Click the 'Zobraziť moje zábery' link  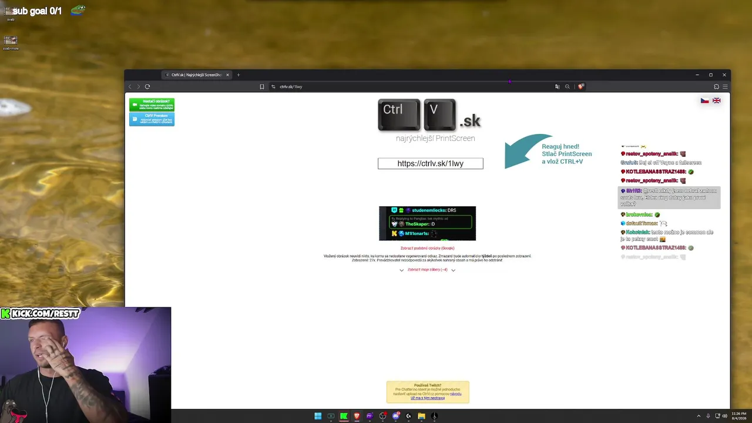[428, 270]
